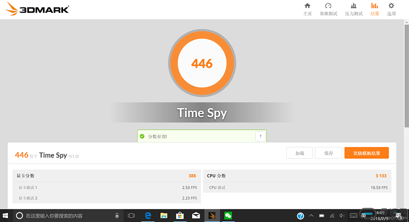Click Graphics test 2 value 2.23 FPS
Image resolution: width=409 pixels, height=222 pixels.
tap(189, 198)
